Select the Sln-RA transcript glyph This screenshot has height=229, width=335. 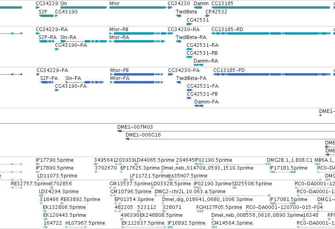coord(84,41)
